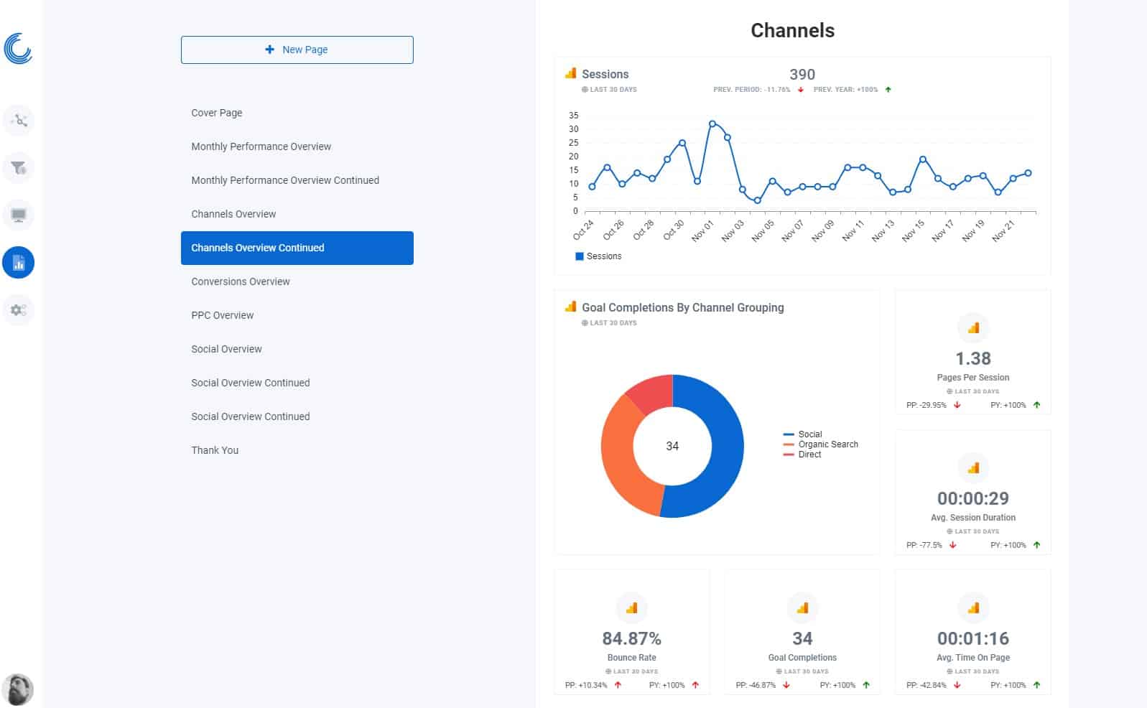Open the PPC Overview page
The image size is (1147, 708).
(x=223, y=315)
